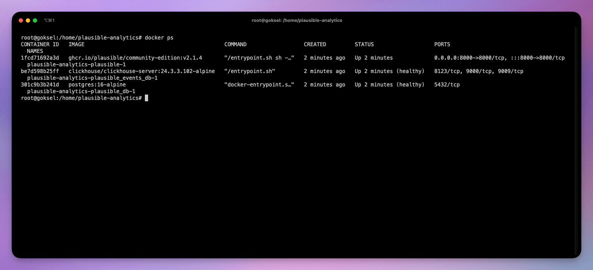
Task: Click the STATUS column header
Action: (364, 44)
